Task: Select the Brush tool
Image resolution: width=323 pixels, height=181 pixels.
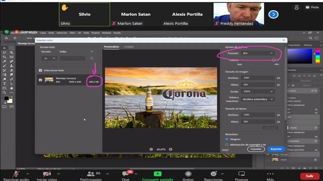Action: pyautogui.click(x=5, y=66)
